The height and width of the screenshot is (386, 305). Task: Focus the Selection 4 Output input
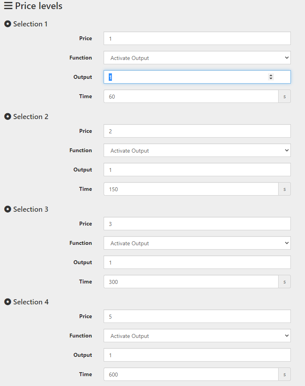197,355
